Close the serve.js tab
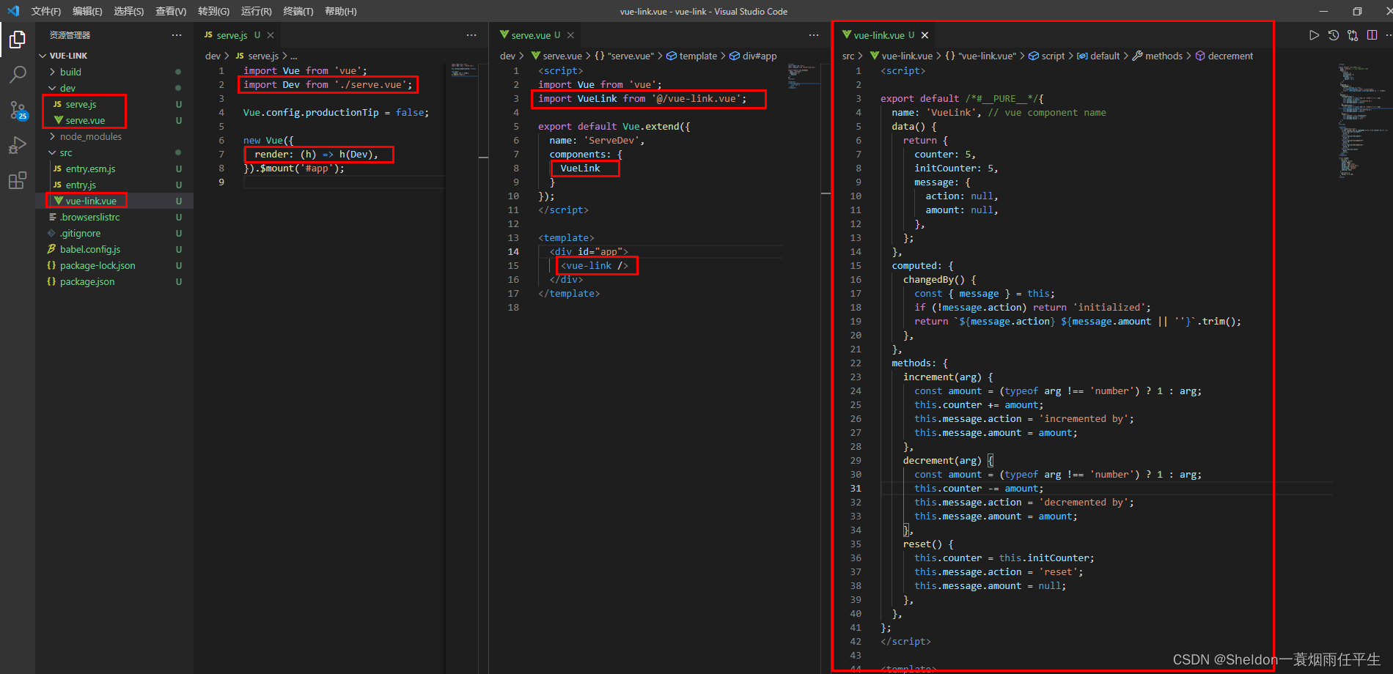This screenshot has height=674, width=1393. click(x=271, y=35)
